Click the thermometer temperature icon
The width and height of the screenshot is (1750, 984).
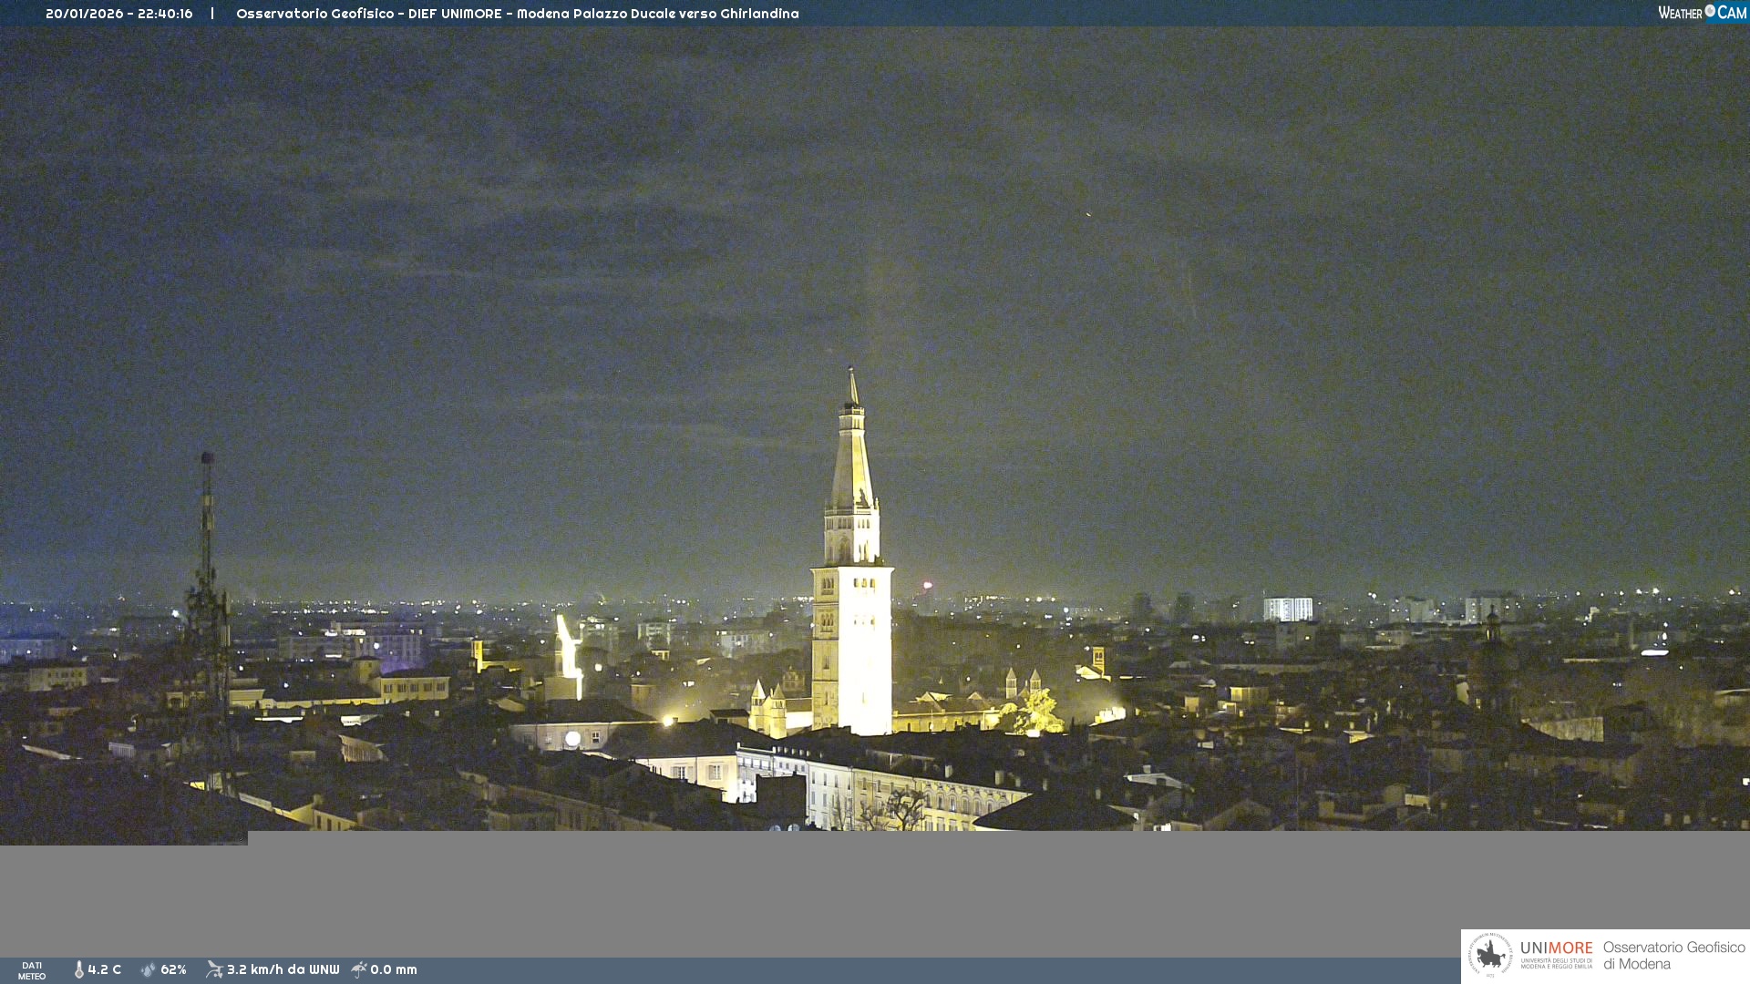[78, 969]
